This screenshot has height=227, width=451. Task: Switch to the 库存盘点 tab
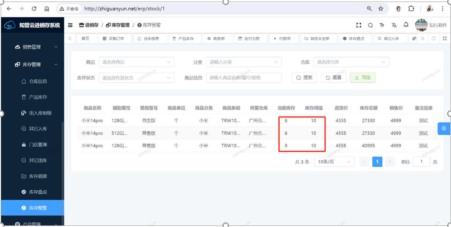click(356, 38)
